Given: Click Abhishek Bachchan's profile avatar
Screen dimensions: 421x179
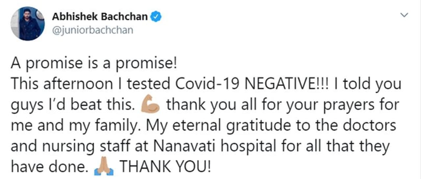Looking at the screenshot, I should 27,23.
